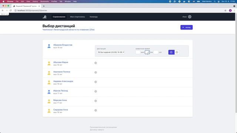Open Мои спортсмены nav tab
This screenshot has width=237, height=133.
(77, 17)
